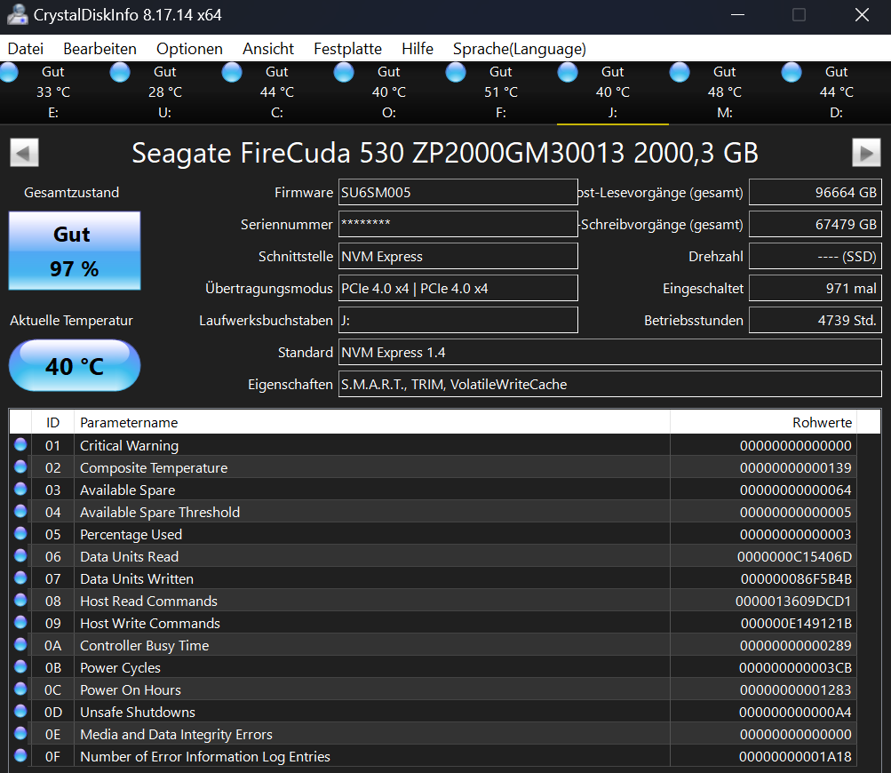Open the Optionen menu
891x773 pixels.
190,49
